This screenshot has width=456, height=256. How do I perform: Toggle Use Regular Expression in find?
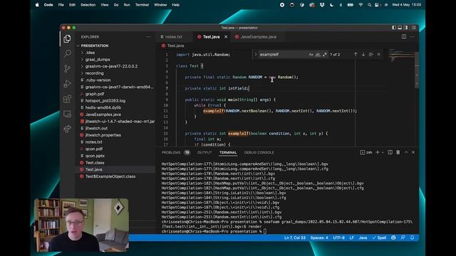(325, 54)
